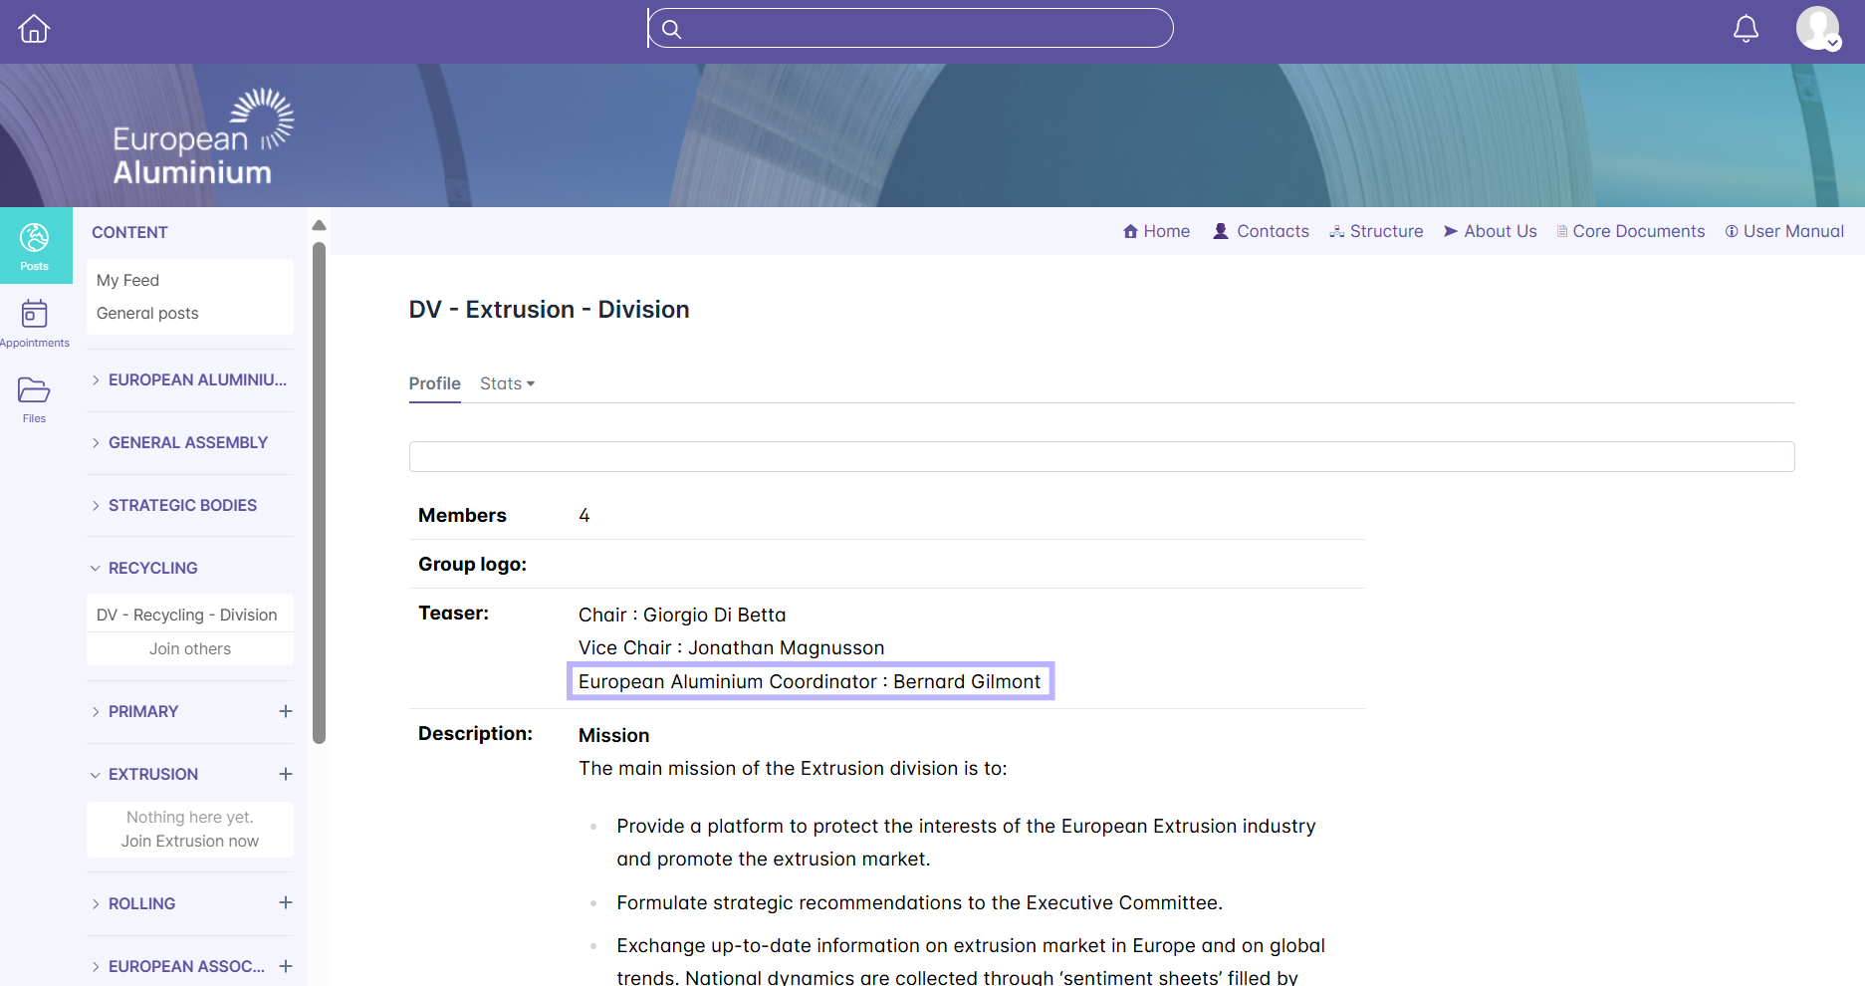Open the Files folder icon
The height and width of the screenshot is (986, 1865).
pos(35,398)
